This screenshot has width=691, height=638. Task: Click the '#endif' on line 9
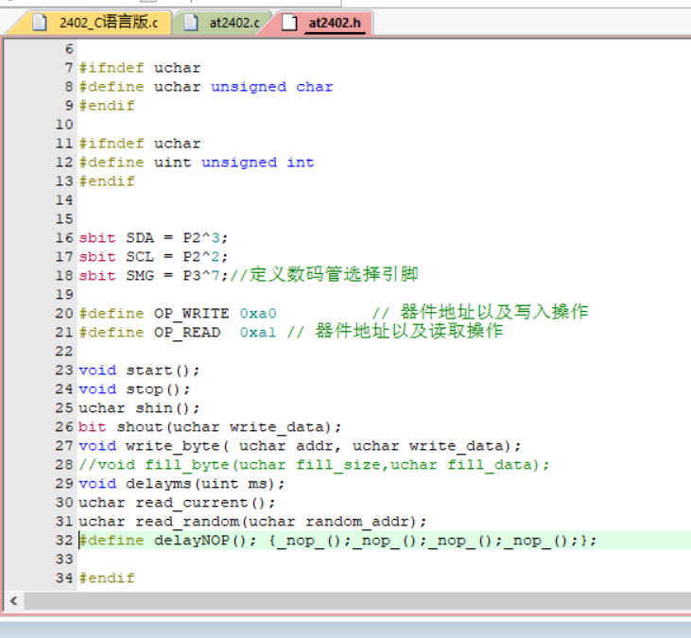click(x=107, y=106)
